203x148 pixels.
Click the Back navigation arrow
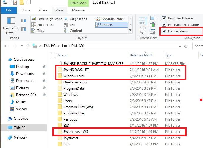pyautogui.click(x=6, y=46)
